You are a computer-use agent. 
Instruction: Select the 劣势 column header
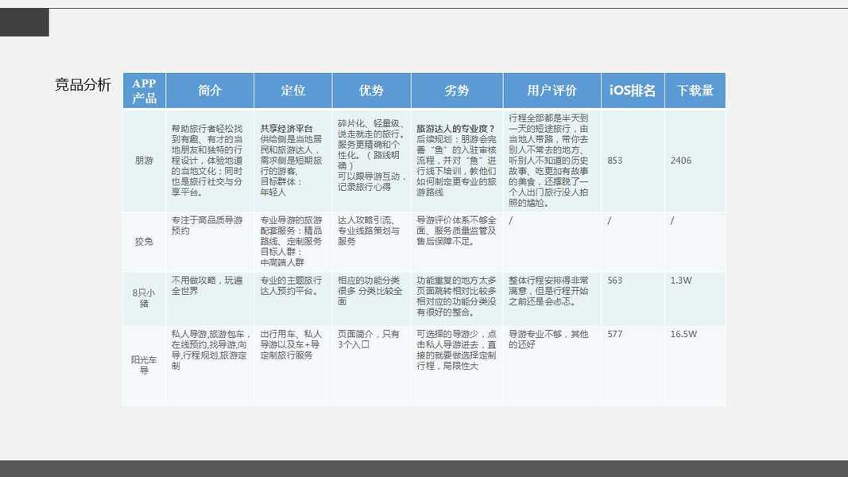click(x=457, y=91)
